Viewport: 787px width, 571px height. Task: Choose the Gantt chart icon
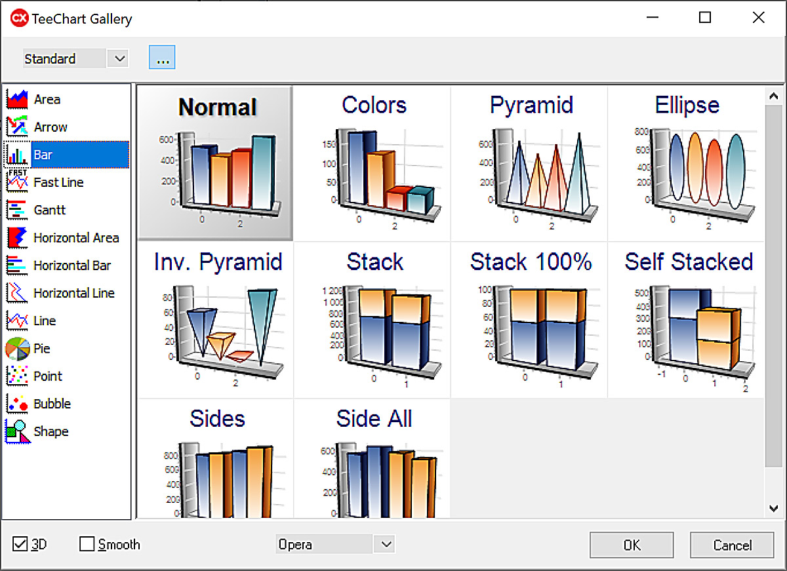point(17,210)
